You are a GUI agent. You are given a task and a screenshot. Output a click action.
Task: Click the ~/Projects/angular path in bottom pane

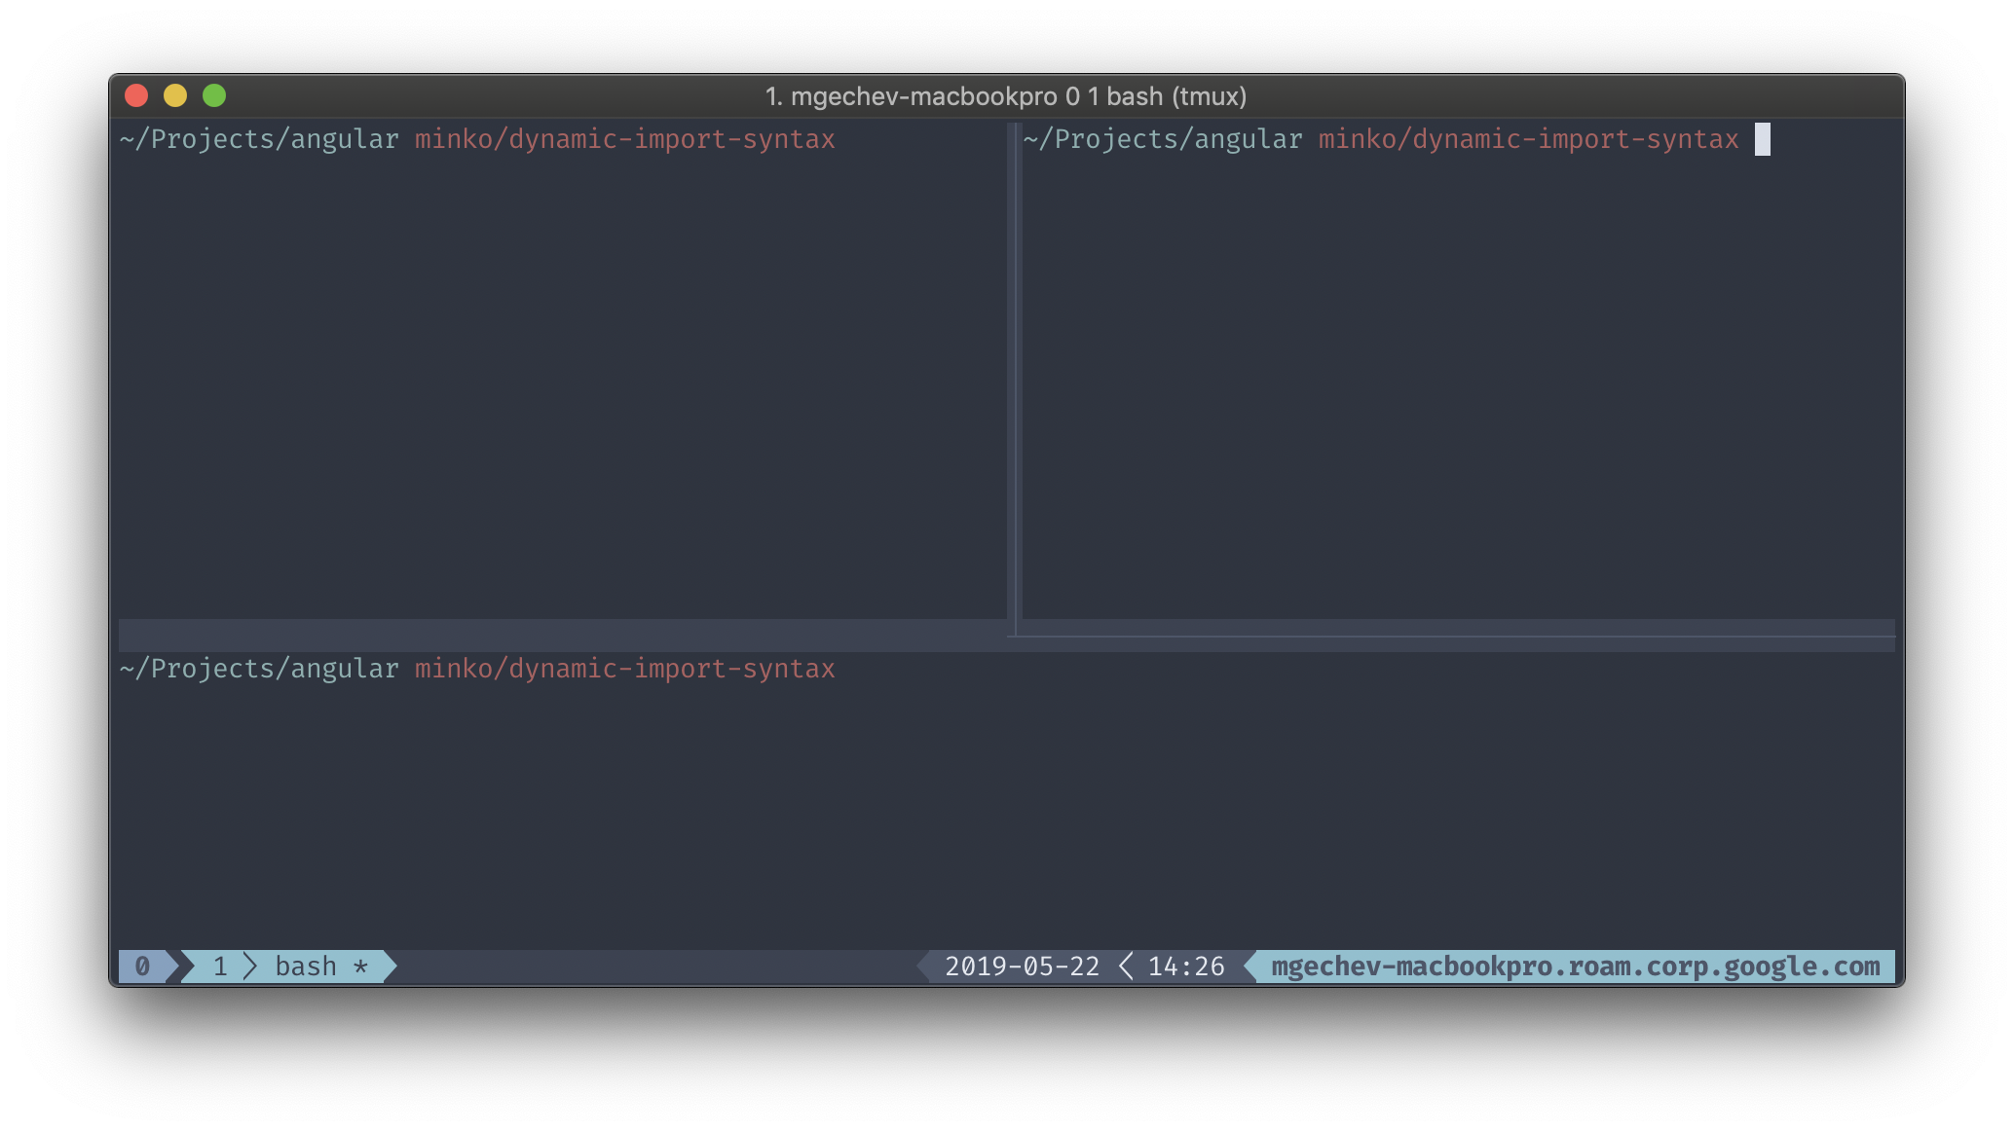click(257, 669)
